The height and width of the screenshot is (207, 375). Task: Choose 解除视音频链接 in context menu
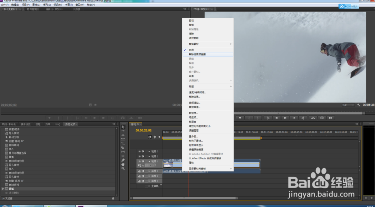(x=208, y=54)
